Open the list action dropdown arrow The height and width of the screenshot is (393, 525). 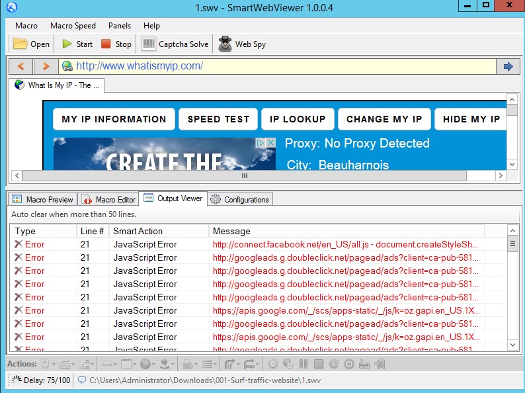point(216,364)
